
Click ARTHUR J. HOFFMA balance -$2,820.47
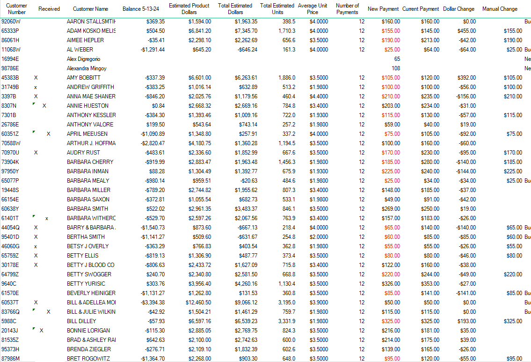(153, 143)
